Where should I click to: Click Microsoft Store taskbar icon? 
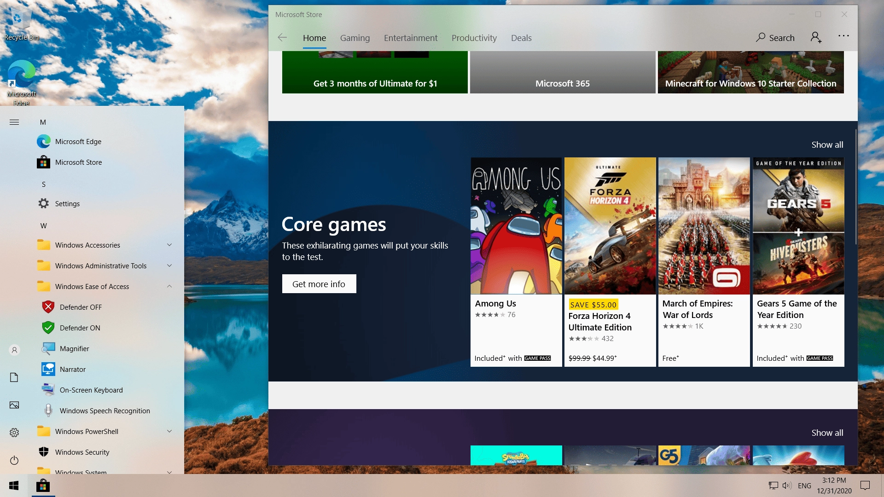click(x=43, y=485)
